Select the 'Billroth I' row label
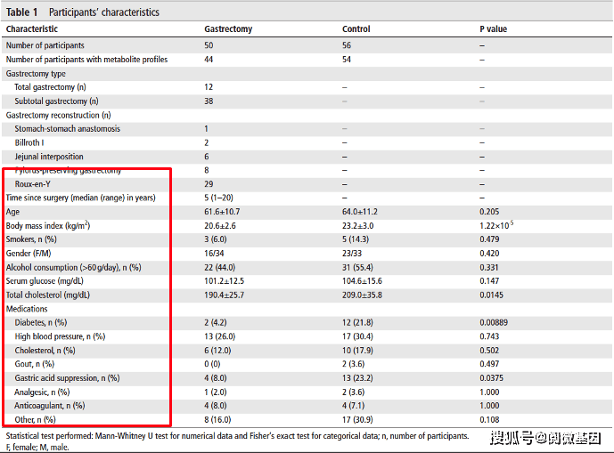This screenshot has width=614, height=453. (x=29, y=142)
